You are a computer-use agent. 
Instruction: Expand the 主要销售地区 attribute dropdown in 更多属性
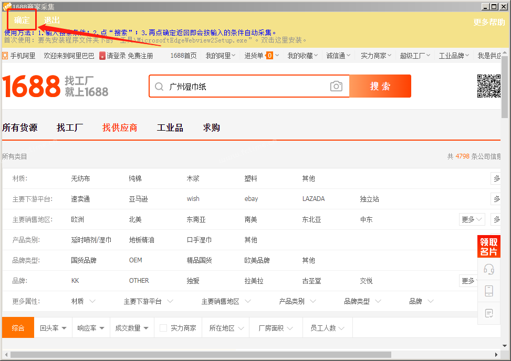(x=226, y=301)
